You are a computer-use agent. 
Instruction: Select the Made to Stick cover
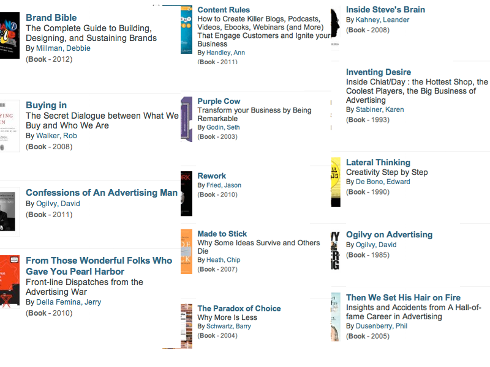pos(186,251)
